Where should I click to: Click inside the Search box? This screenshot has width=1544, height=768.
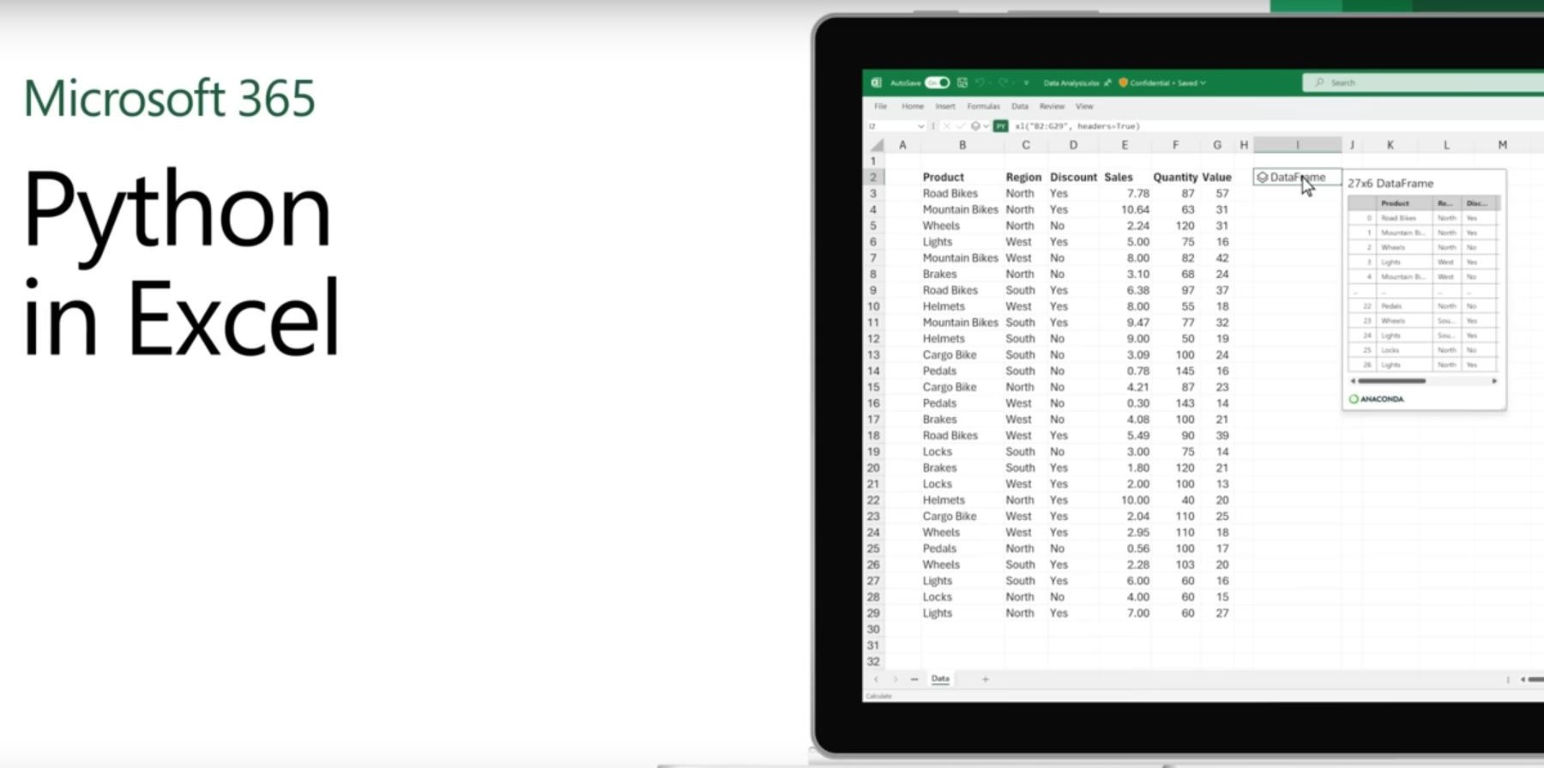tap(1424, 82)
